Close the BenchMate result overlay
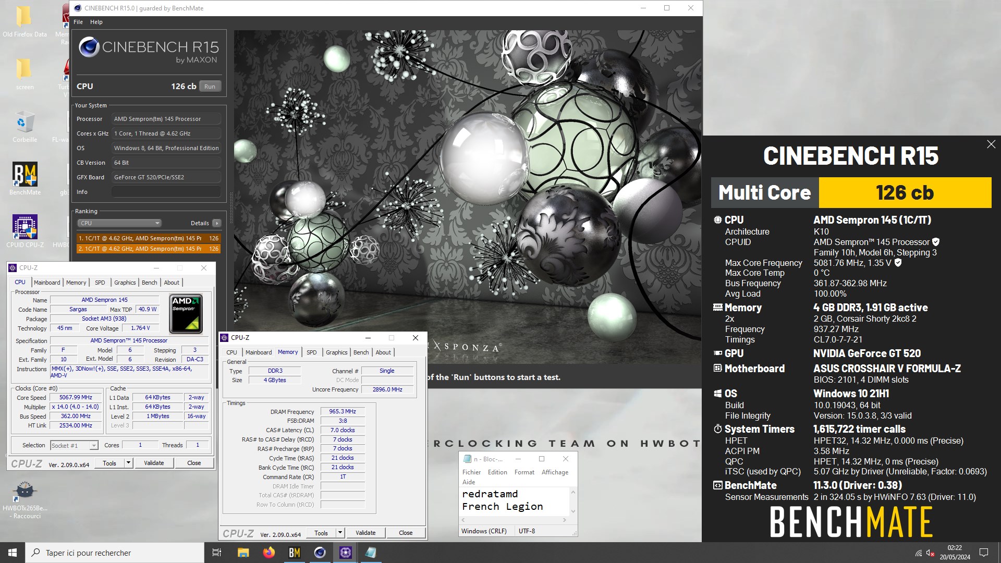 click(x=991, y=144)
